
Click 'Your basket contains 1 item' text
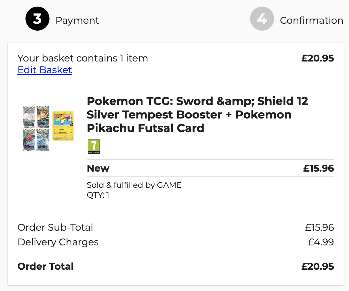pyautogui.click(x=83, y=58)
